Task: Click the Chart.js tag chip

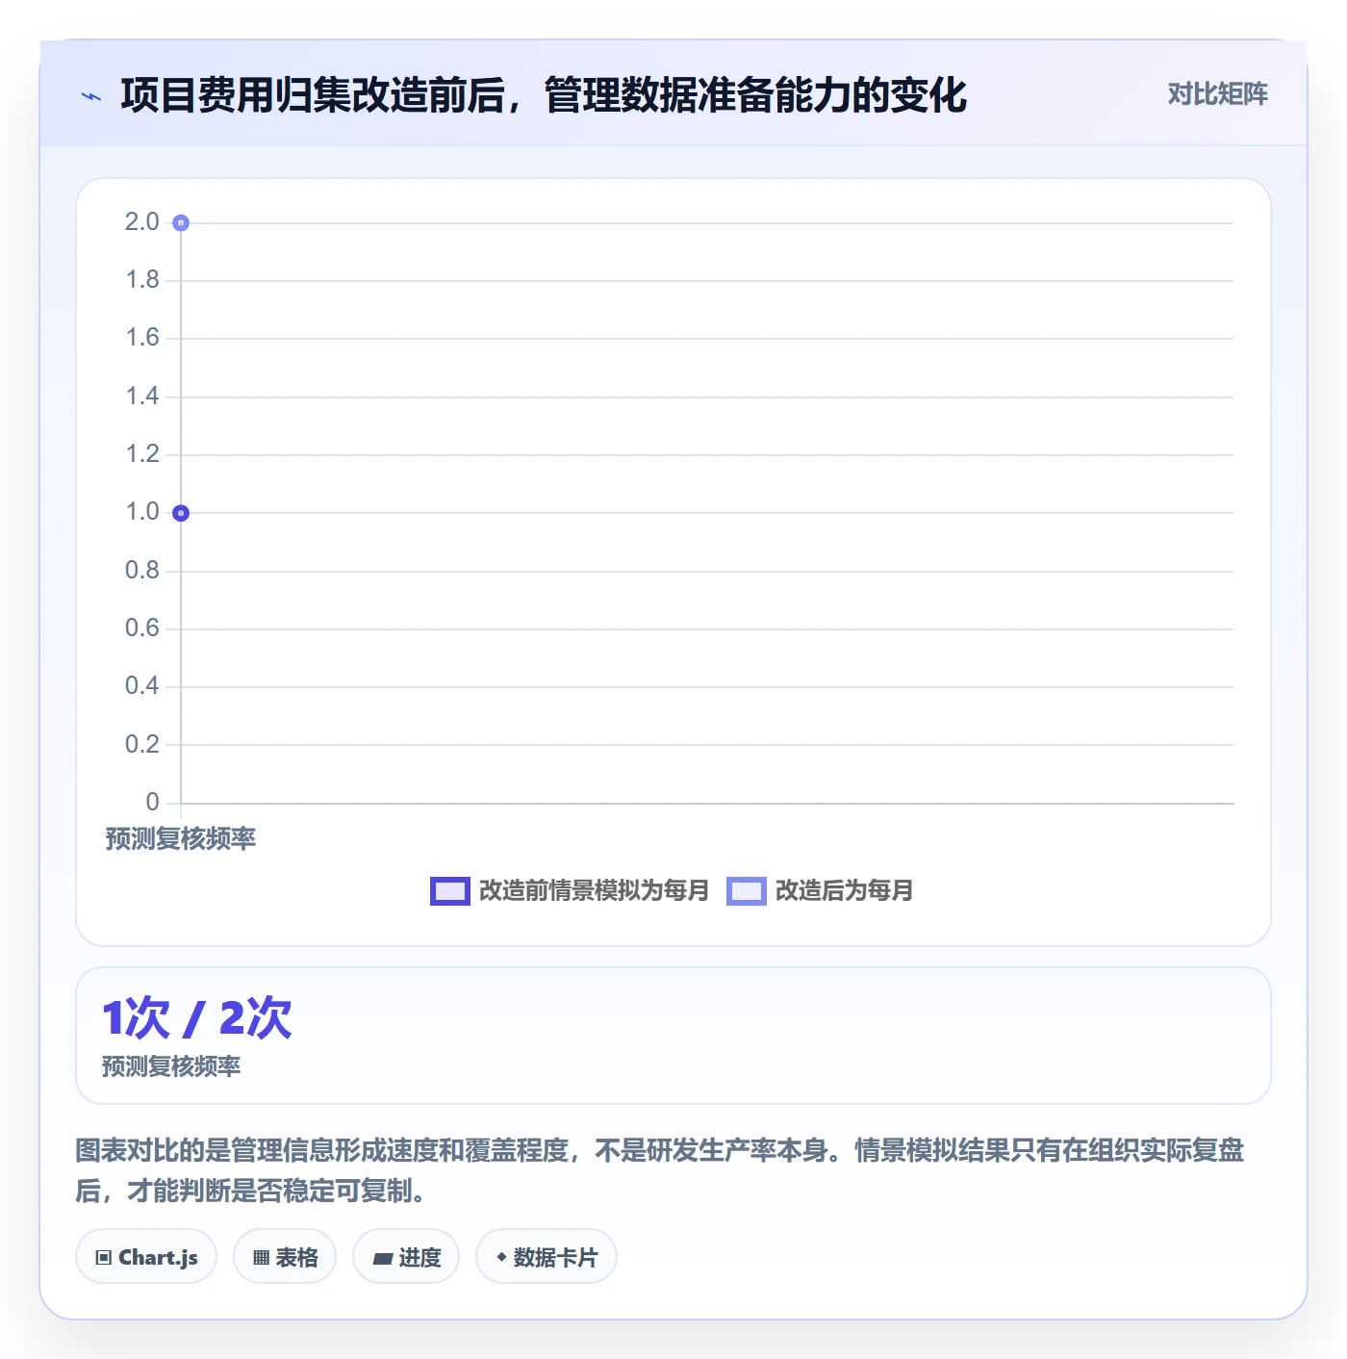Action: point(146,1256)
